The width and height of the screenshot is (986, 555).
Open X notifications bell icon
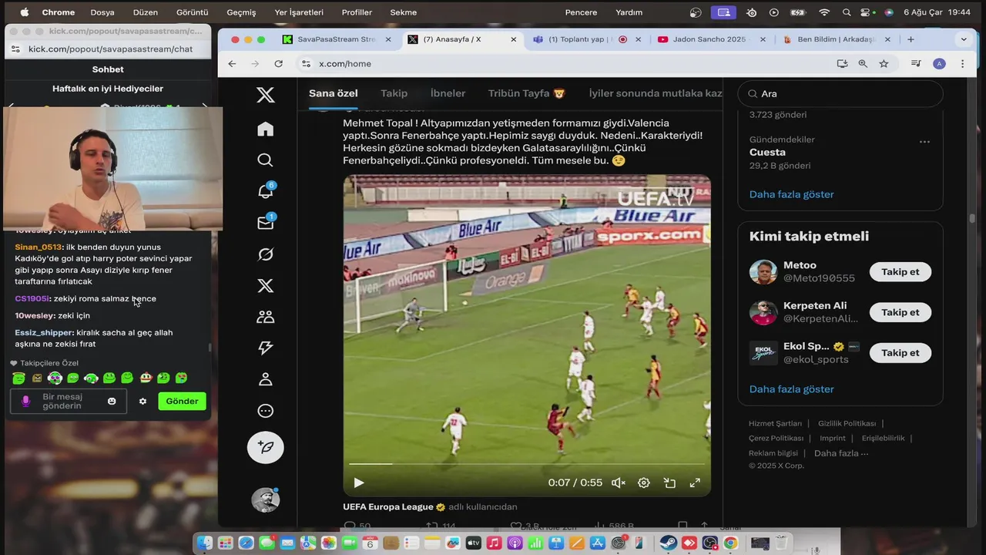(265, 191)
